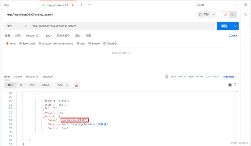Switch to edit mode pencil icon

pos(226,15)
